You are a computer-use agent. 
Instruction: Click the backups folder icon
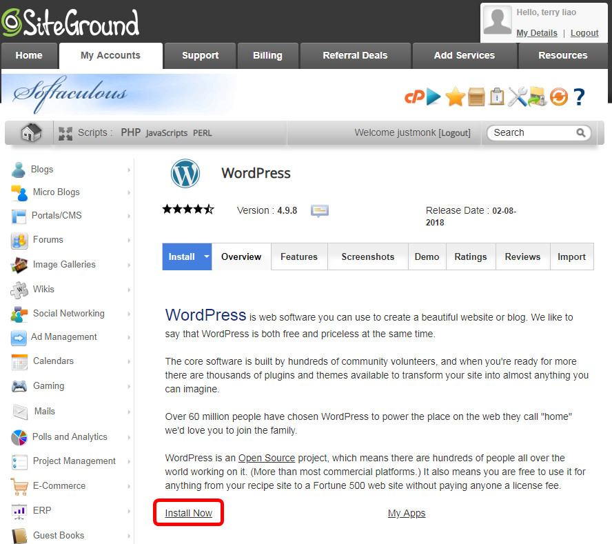coord(537,97)
